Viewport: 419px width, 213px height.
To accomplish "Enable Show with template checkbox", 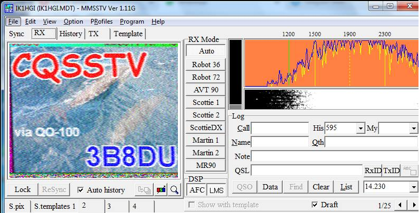I will 191,205.
